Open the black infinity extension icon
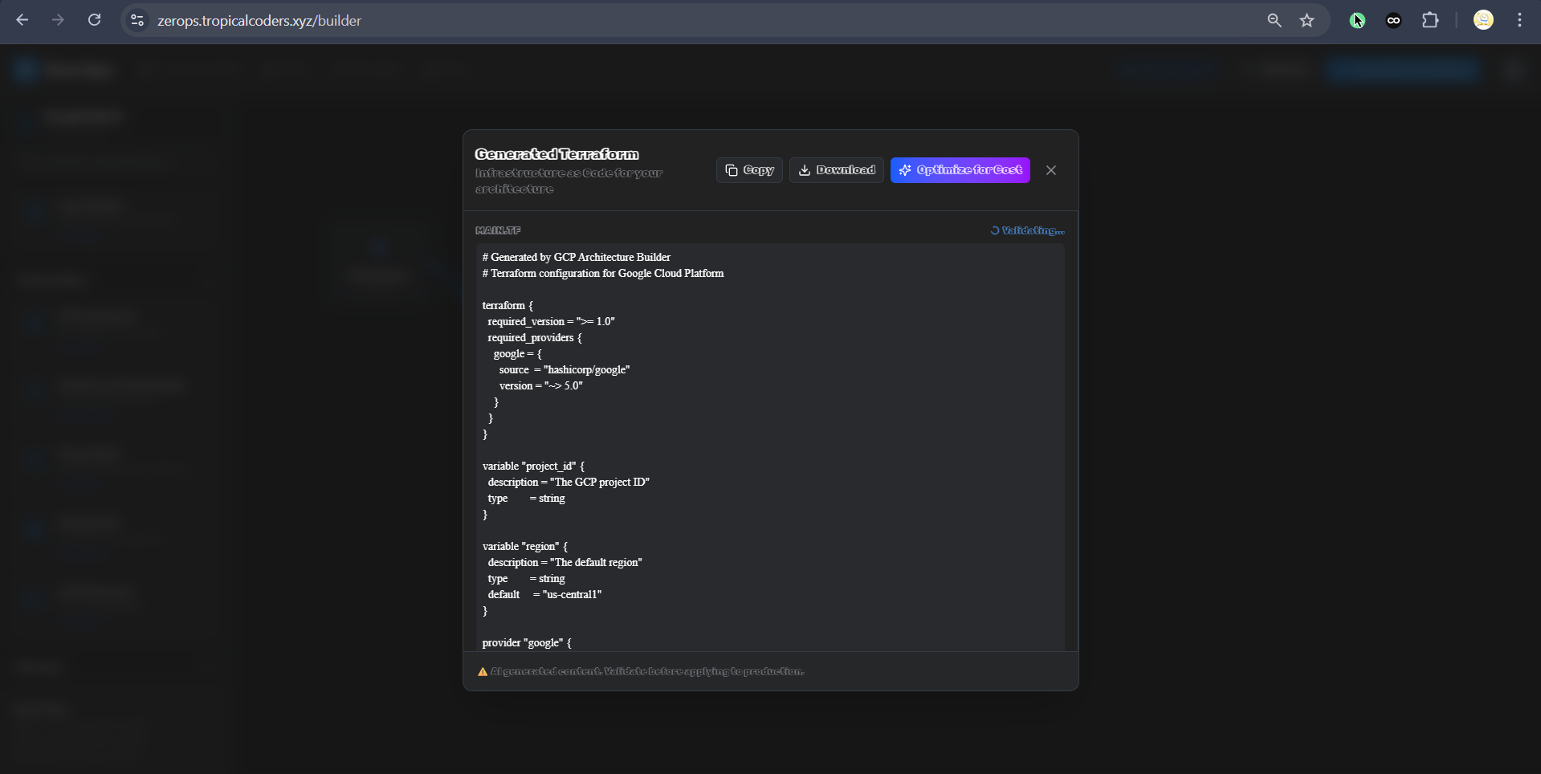Image resolution: width=1541 pixels, height=774 pixels. (x=1393, y=20)
